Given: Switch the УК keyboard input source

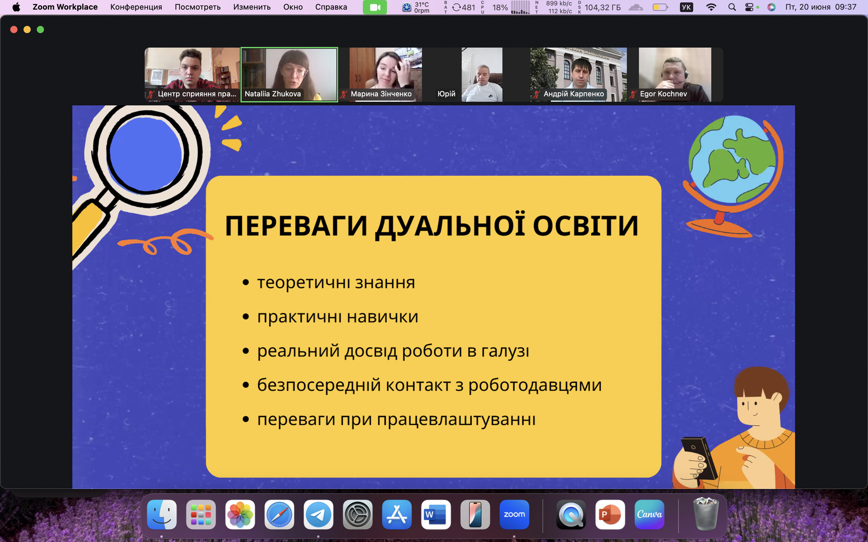Looking at the screenshot, I should [686, 7].
